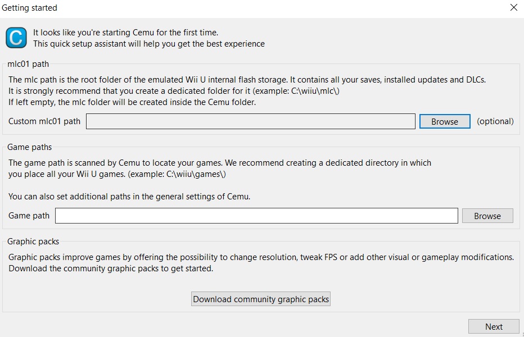The height and width of the screenshot is (337, 524).
Task: Select the "Graphic packs" group heading
Action: click(x=33, y=242)
